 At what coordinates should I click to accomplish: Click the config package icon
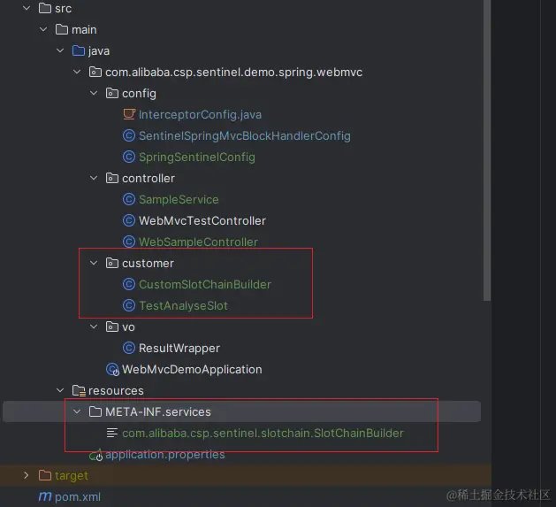tap(112, 94)
